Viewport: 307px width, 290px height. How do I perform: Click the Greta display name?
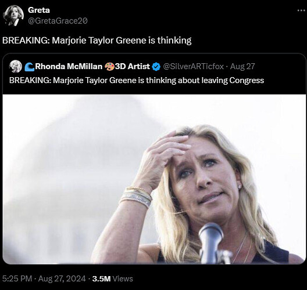[x=39, y=10]
